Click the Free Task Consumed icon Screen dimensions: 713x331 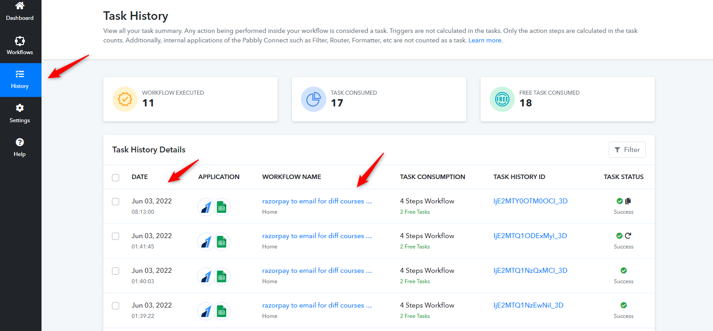coord(502,99)
